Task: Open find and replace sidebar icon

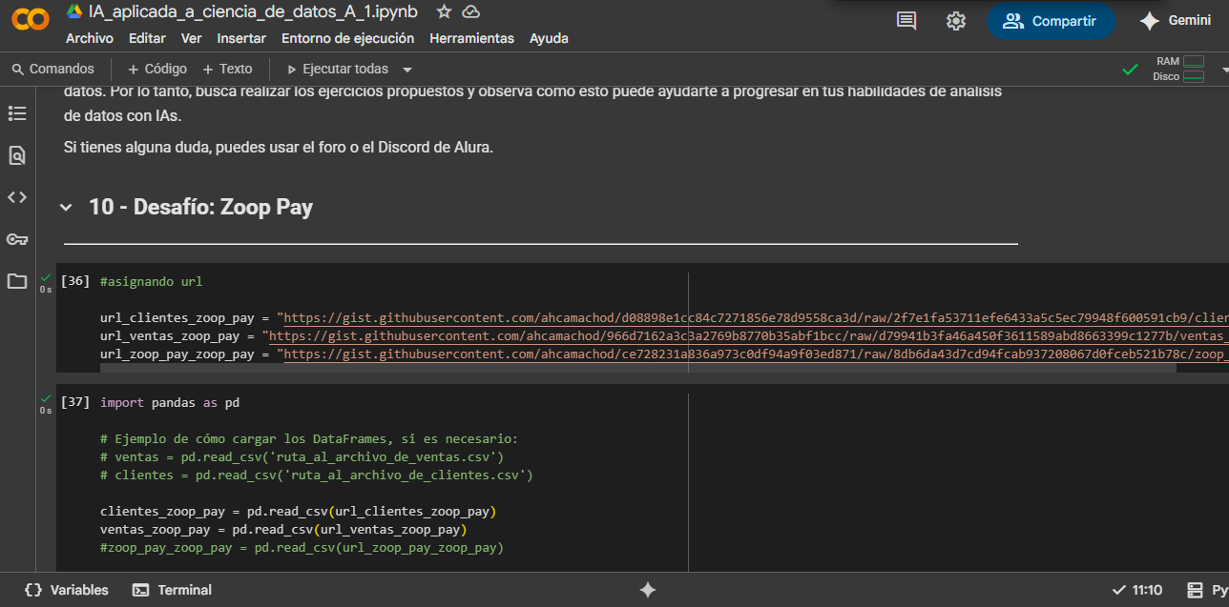Action: [17, 155]
